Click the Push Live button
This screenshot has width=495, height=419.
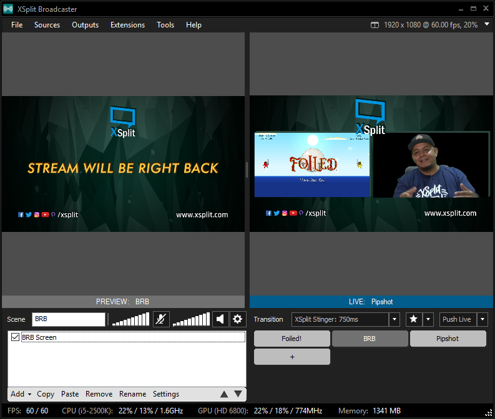point(458,319)
